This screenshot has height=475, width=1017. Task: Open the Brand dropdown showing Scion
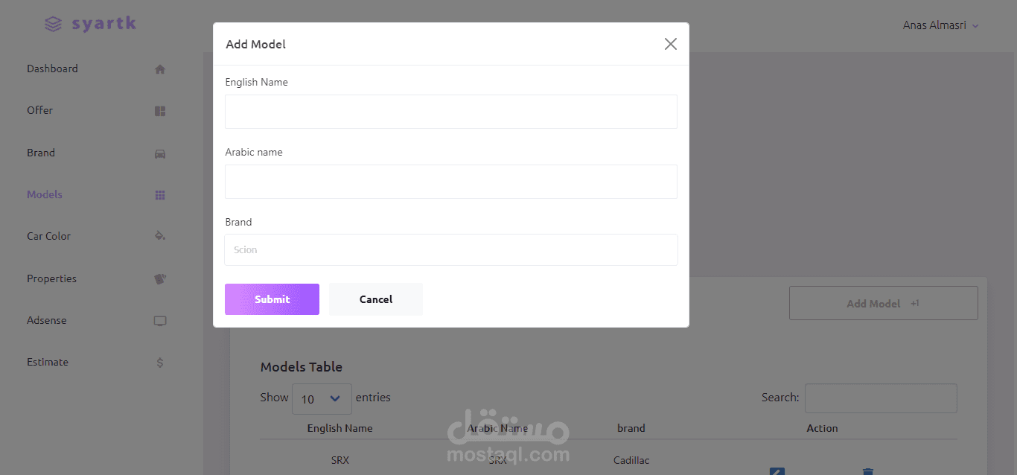[451, 250]
